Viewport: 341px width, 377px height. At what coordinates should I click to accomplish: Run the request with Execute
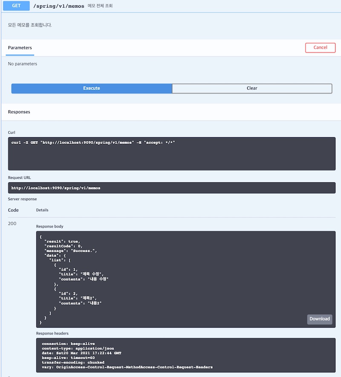click(92, 88)
